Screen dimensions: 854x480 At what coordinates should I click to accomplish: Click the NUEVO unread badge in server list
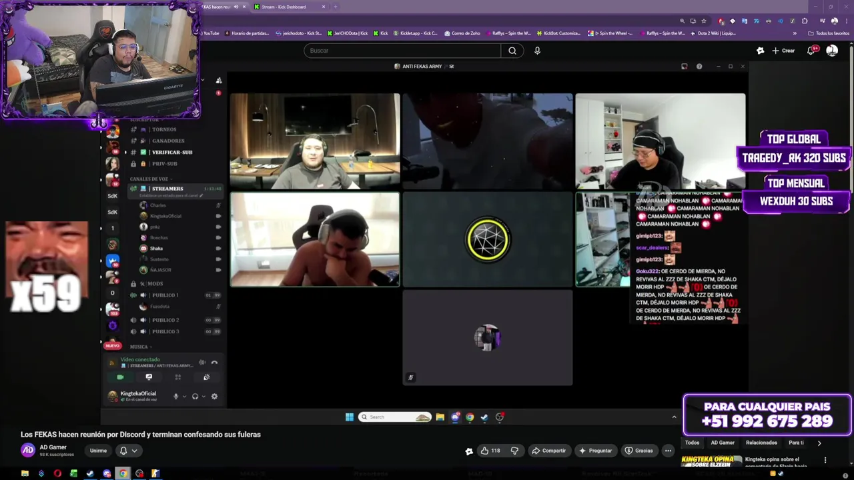112,345
